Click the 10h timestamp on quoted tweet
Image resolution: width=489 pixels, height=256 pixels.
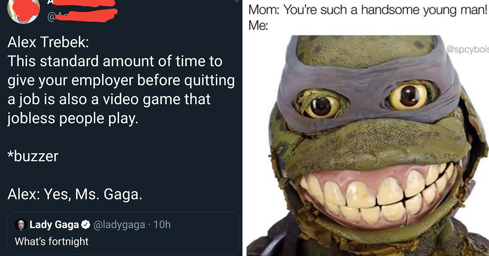(163, 225)
